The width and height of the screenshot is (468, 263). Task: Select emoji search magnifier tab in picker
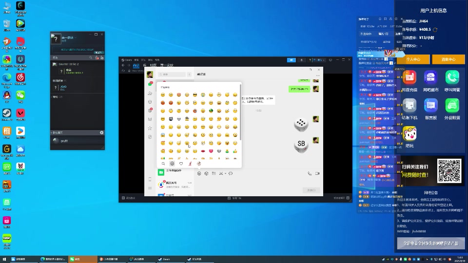tap(163, 164)
